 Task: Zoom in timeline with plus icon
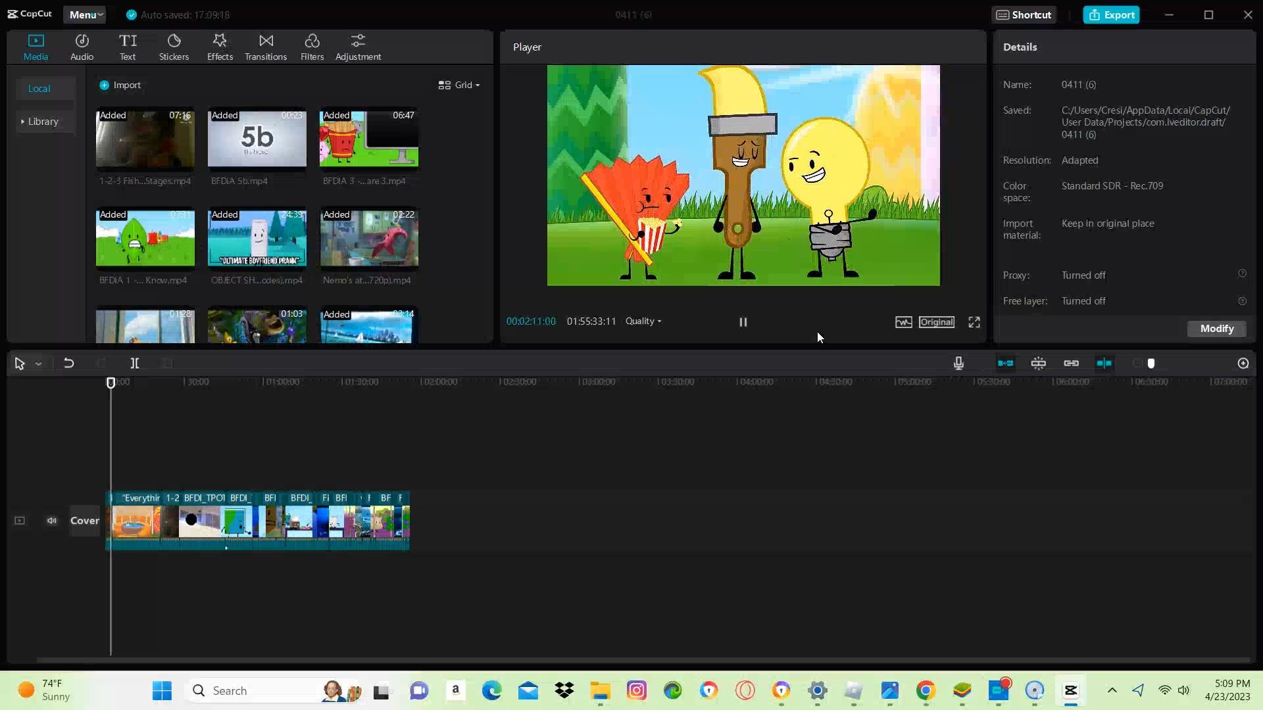(x=1243, y=363)
